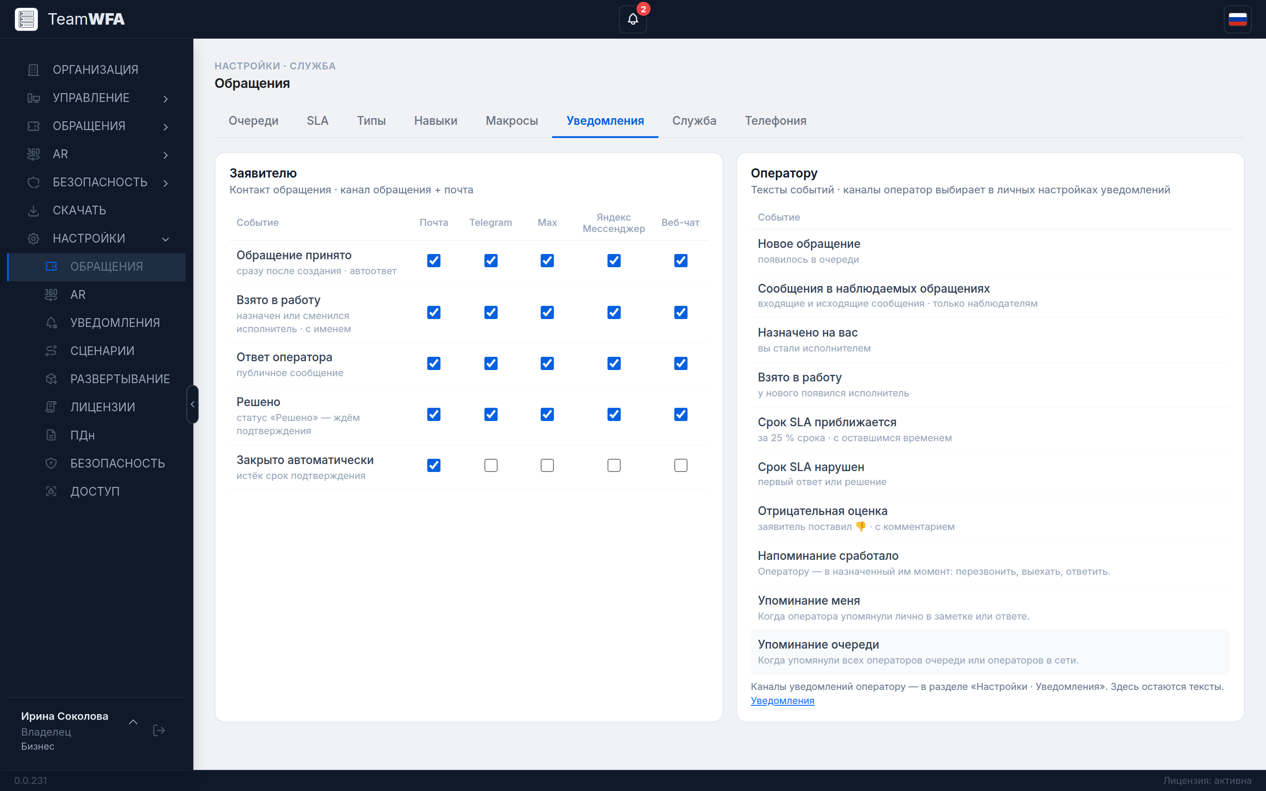The width and height of the screenshot is (1266, 791).
Task: Select the Срок SLA нарушен event row
Action: 990,474
